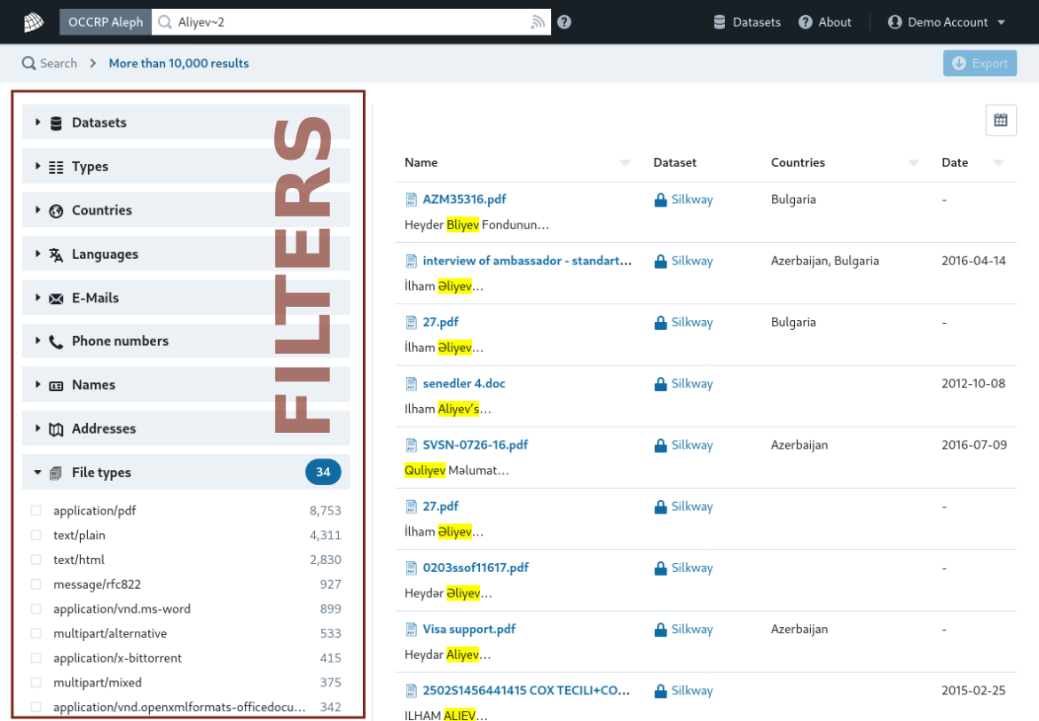Image resolution: width=1039 pixels, height=721 pixels.
Task: Click the ID card icon beside Names filter
Action: pyautogui.click(x=56, y=386)
